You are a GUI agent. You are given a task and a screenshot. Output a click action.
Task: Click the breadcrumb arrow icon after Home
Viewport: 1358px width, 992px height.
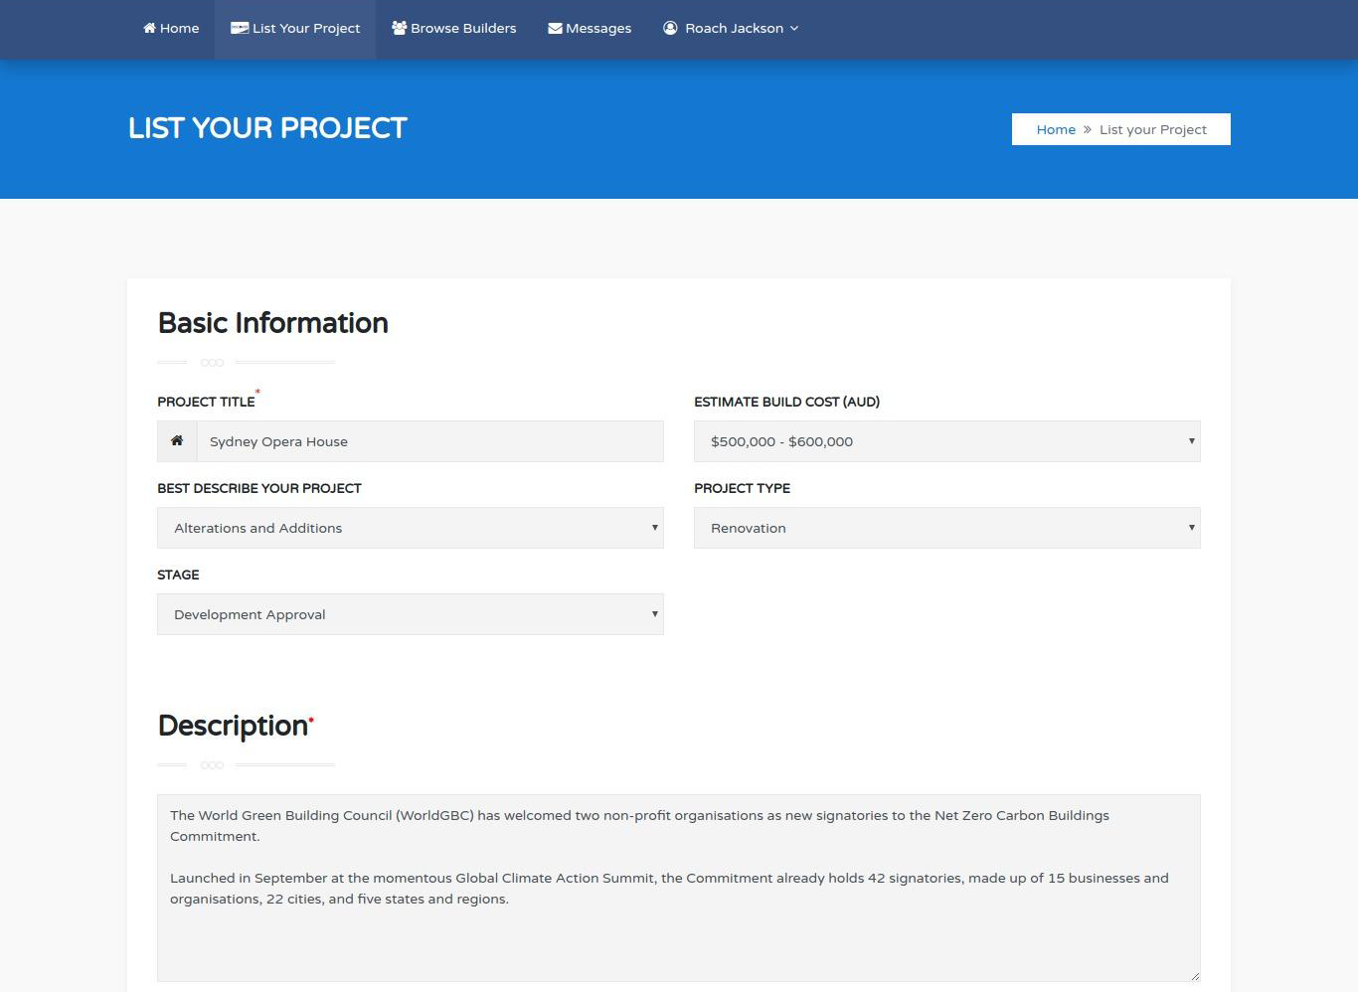(1086, 129)
